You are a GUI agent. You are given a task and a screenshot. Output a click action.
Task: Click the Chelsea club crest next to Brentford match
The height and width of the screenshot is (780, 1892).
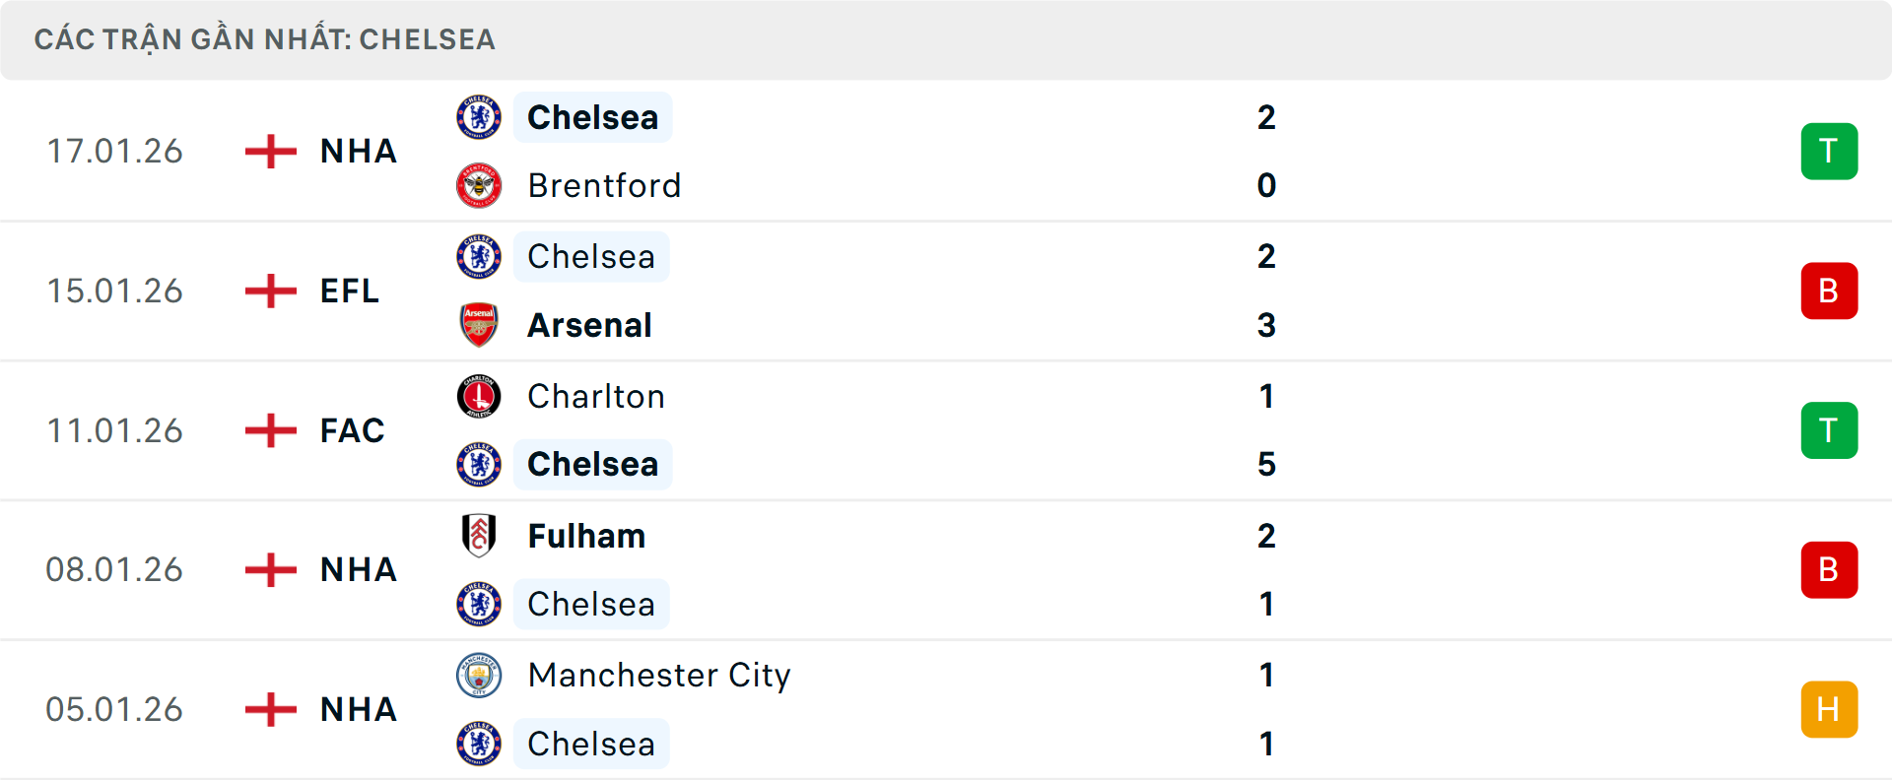tap(479, 117)
